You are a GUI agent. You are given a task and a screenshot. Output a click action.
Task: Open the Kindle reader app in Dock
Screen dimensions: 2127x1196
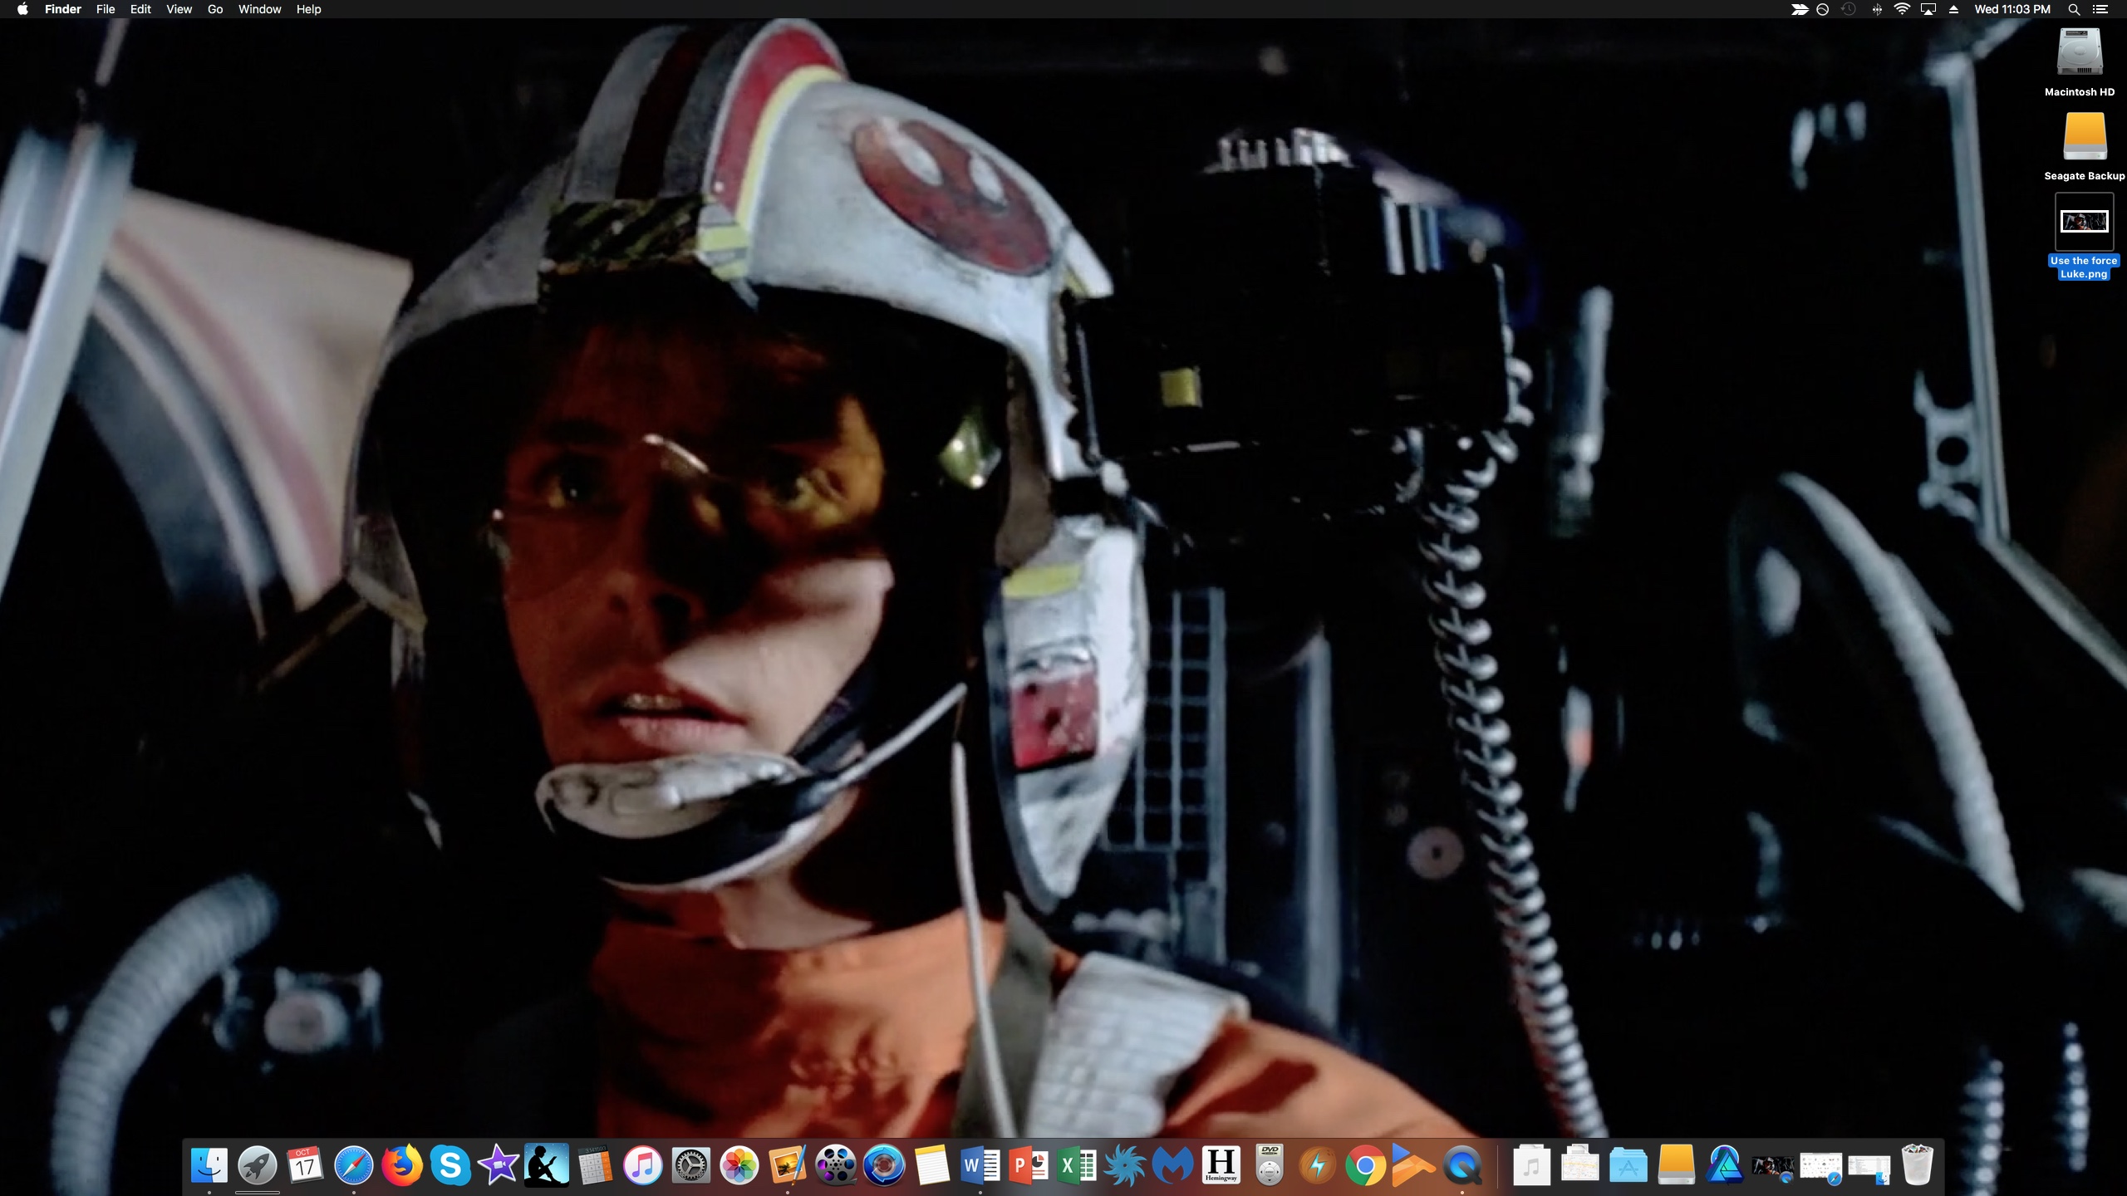547,1165
